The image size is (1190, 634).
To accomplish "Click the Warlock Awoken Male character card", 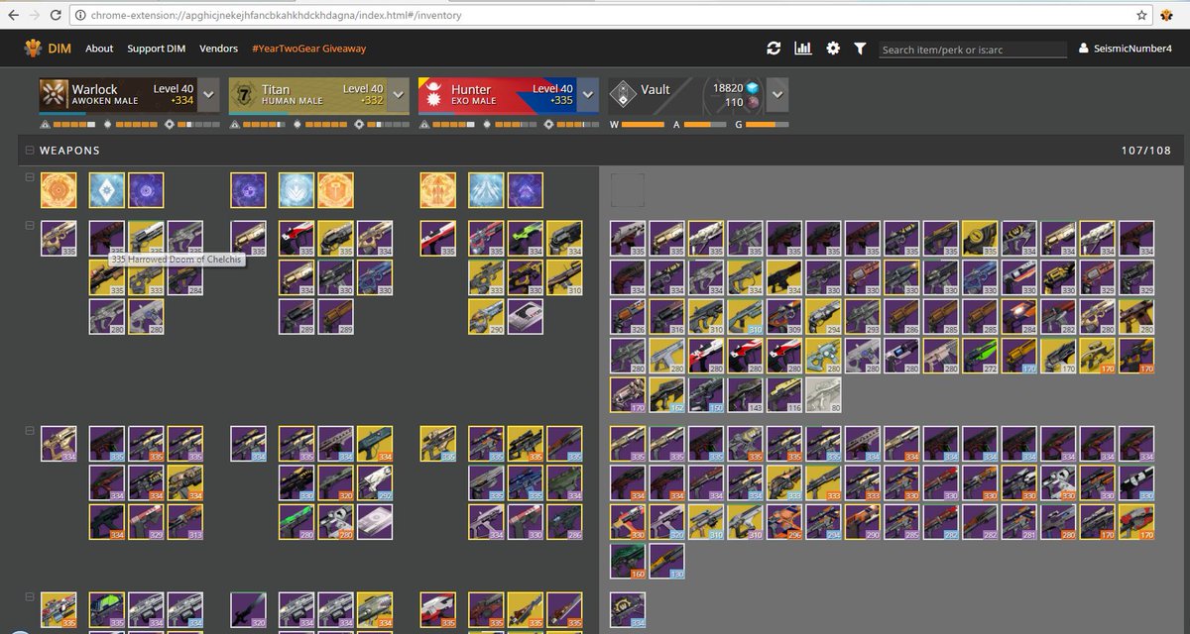I will pyautogui.click(x=118, y=96).
